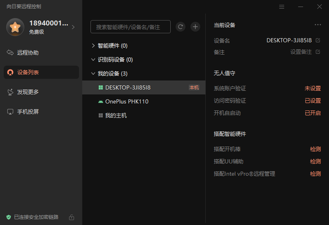The width and height of the screenshot is (329, 225).
Task: Click the device search input field
Action: (131, 27)
